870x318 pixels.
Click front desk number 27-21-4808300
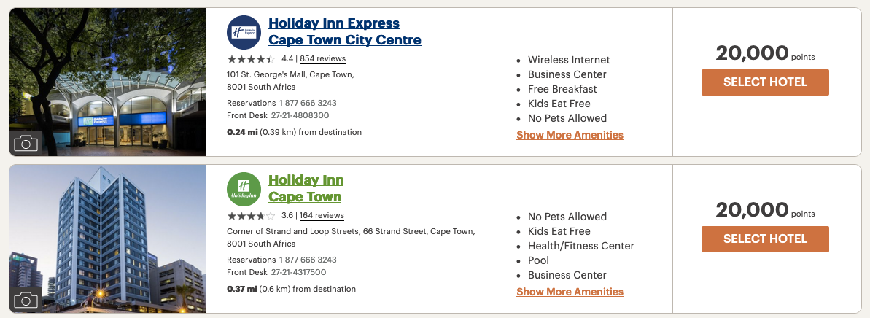click(x=298, y=115)
